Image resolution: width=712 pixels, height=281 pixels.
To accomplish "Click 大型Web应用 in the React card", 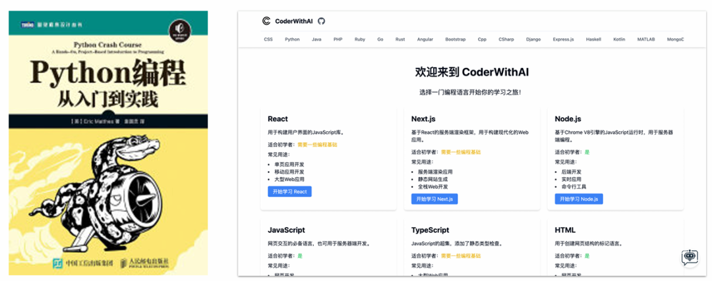I will point(289,179).
